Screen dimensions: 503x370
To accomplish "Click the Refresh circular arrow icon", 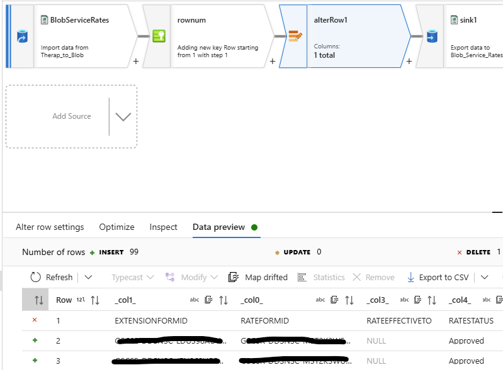I will 35,277.
